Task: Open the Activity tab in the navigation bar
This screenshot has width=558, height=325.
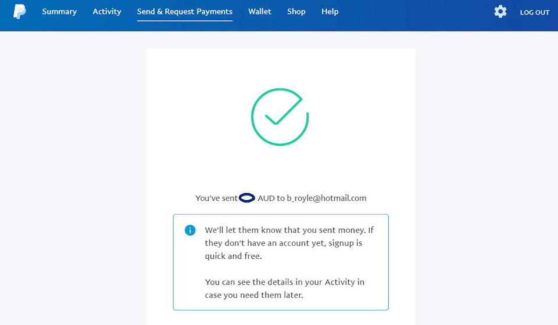Action: pos(107,12)
